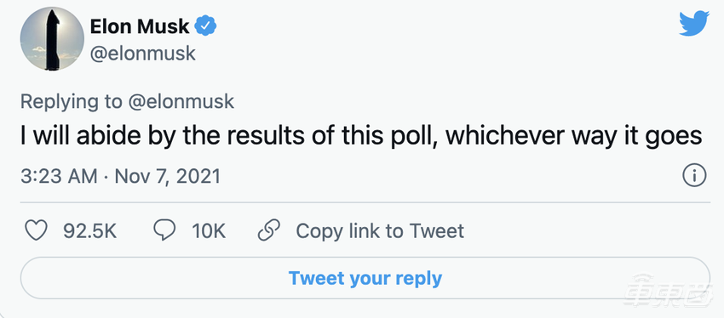Click the Tweet your reply button
Image resolution: width=724 pixels, height=318 pixels.
point(365,278)
